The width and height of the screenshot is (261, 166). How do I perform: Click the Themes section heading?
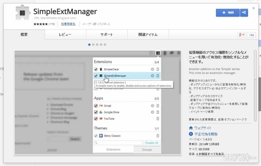100,128
